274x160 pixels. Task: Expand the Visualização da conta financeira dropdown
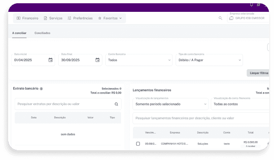(x=240, y=104)
